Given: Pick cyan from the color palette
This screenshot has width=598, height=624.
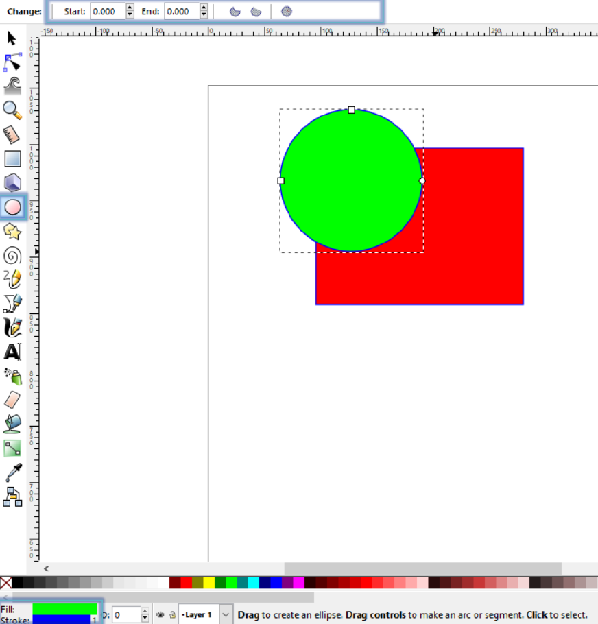Looking at the screenshot, I should click(x=254, y=583).
